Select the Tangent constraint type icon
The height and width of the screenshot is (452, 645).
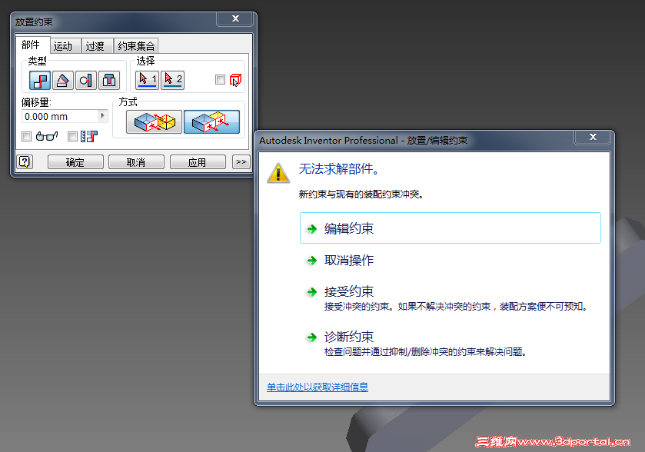pos(85,80)
